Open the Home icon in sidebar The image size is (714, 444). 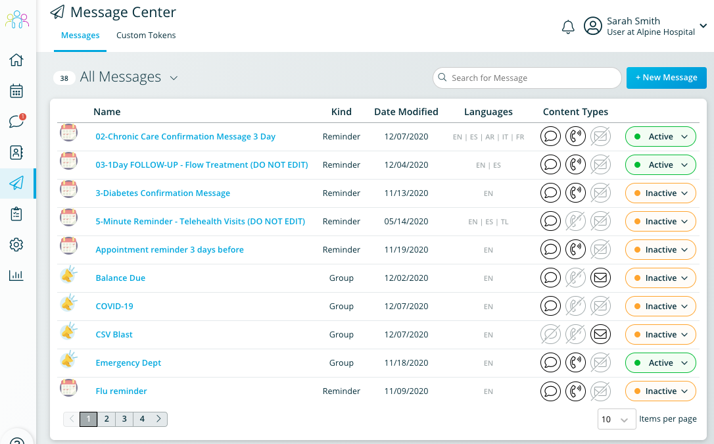(x=16, y=60)
